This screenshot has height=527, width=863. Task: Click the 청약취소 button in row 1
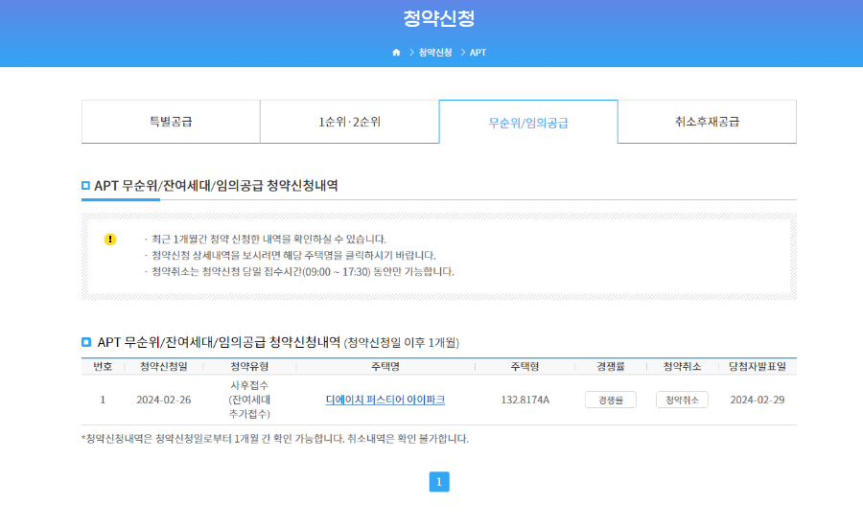[682, 400]
